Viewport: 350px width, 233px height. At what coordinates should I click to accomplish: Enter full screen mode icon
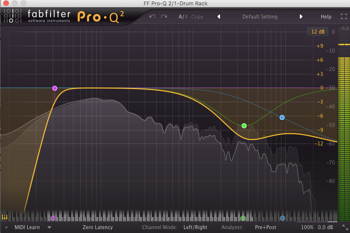[344, 16]
